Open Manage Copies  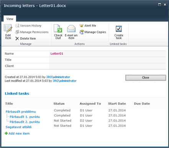click(93, 32)
